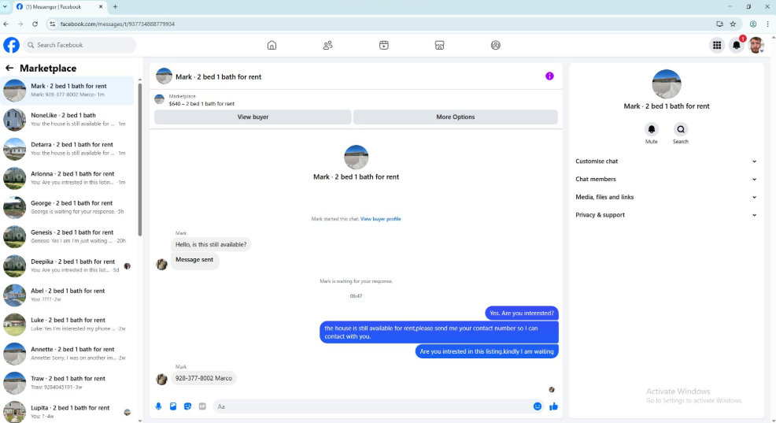Attach a photo using the image icon

pyautogui.click(x=172, y=406)
